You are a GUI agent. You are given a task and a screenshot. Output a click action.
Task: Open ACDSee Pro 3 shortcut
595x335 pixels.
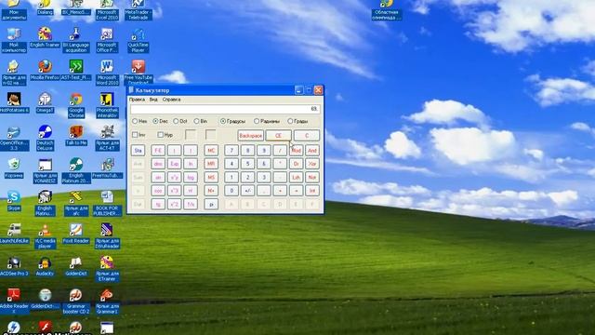click(14, 265)
